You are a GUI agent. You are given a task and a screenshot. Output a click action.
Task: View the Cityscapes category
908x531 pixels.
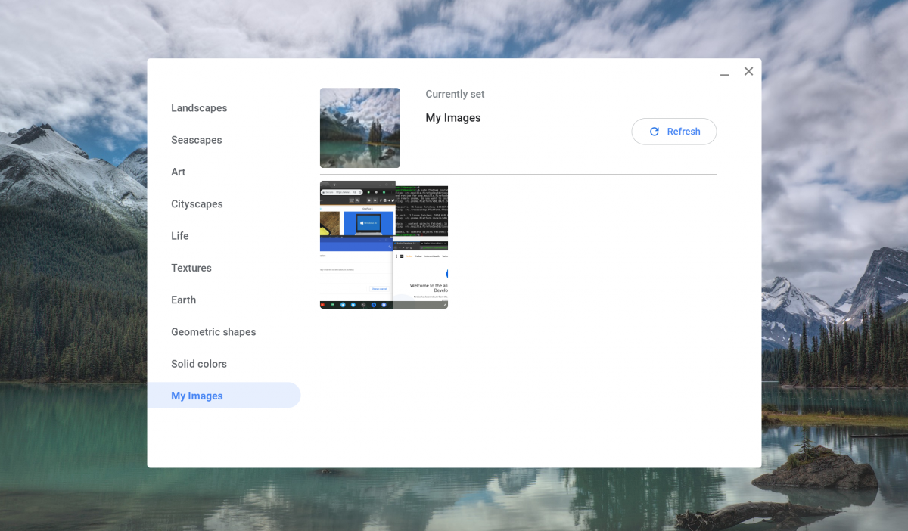tap(197, 204)
